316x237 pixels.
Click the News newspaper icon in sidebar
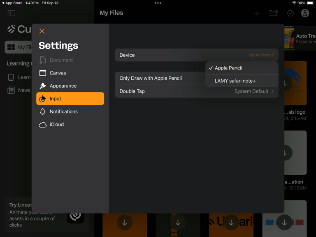11,90
